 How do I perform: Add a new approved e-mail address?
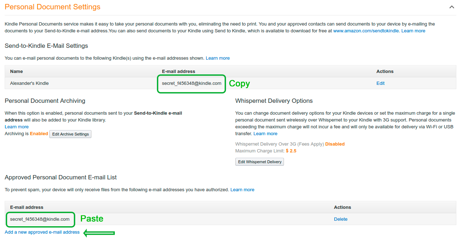[x=42, y=232]
